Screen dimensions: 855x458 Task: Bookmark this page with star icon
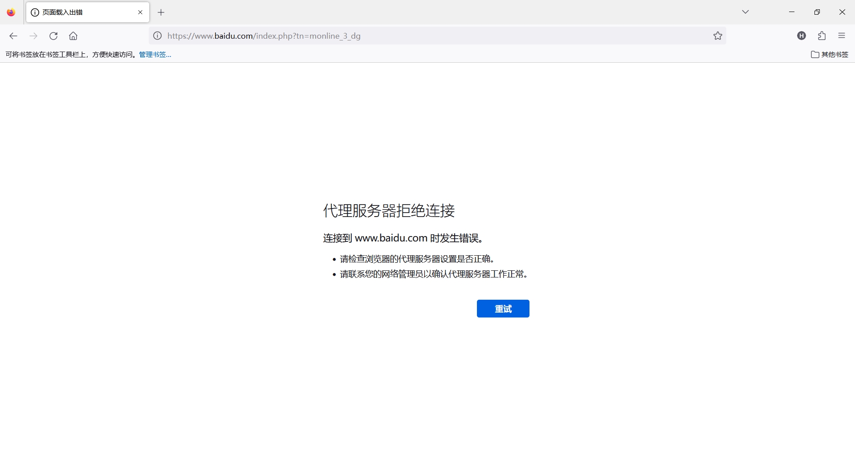pos(718,36)
